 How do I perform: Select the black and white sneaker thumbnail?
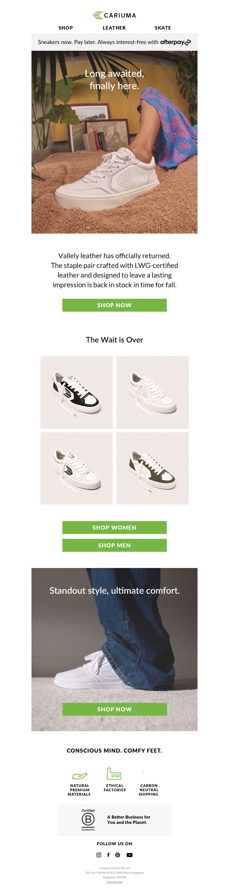pyautogui.click(x=76, y=392)
